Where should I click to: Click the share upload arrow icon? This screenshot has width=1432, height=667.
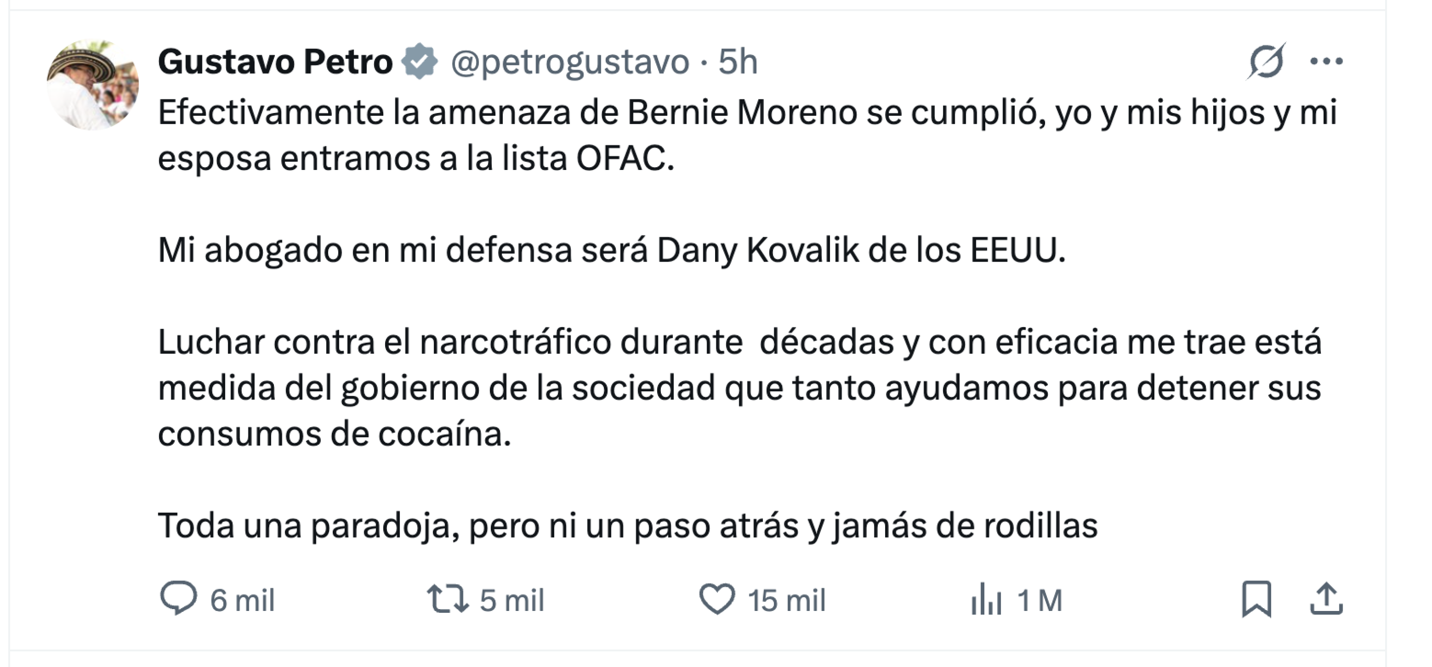click(1326, 598)
